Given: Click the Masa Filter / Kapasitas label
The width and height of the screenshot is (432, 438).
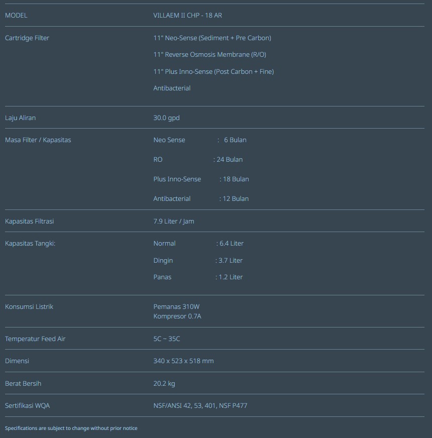Looking at the screenshot, I should tap(38, 140).
